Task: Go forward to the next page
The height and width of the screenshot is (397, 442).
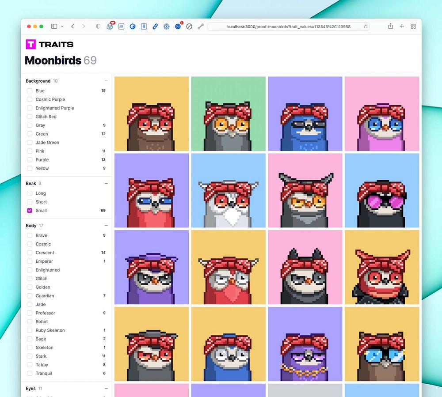Action: click(x=84, y=26)
